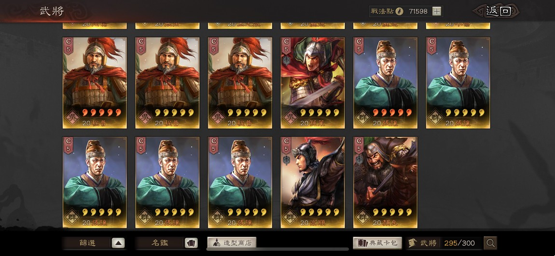Open the 造型商店 skin shop
Screen dimensions: 555x256
tap(232, 243)
